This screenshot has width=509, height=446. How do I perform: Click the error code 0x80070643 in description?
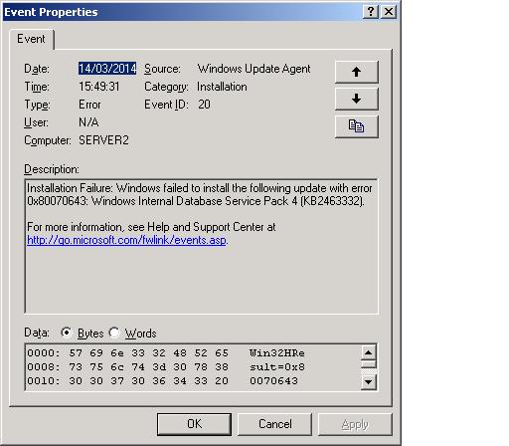57,201
